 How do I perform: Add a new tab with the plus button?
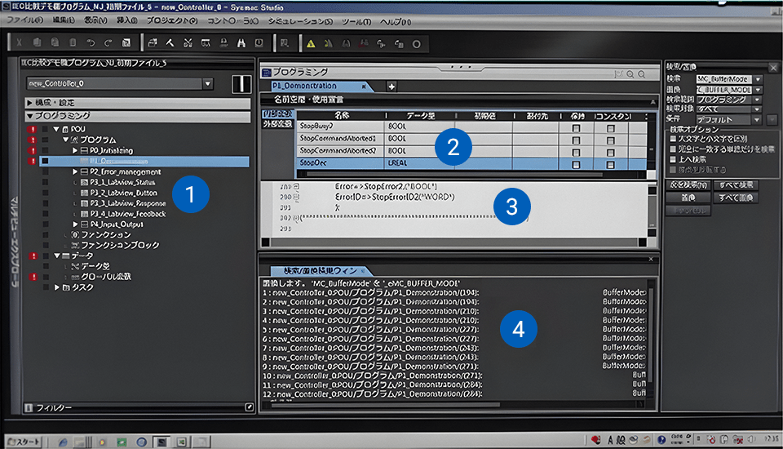tap(391, 87)
